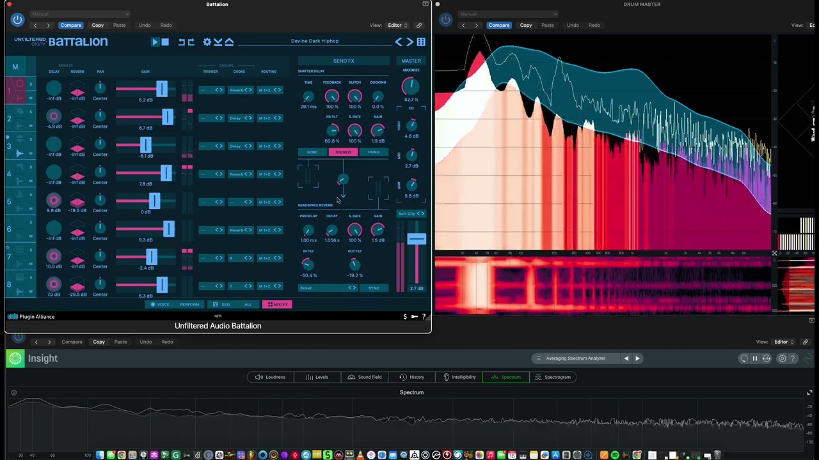The width and height of the screenshot is (819, 460).
Task: Open Insight help question mark icon
Action: (793, 359)
